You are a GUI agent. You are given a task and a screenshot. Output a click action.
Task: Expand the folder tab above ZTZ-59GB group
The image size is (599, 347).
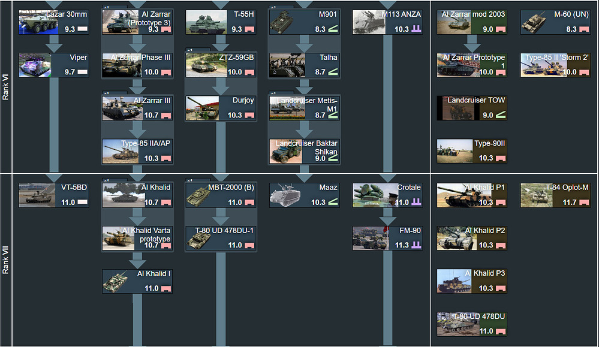(197, 50)
